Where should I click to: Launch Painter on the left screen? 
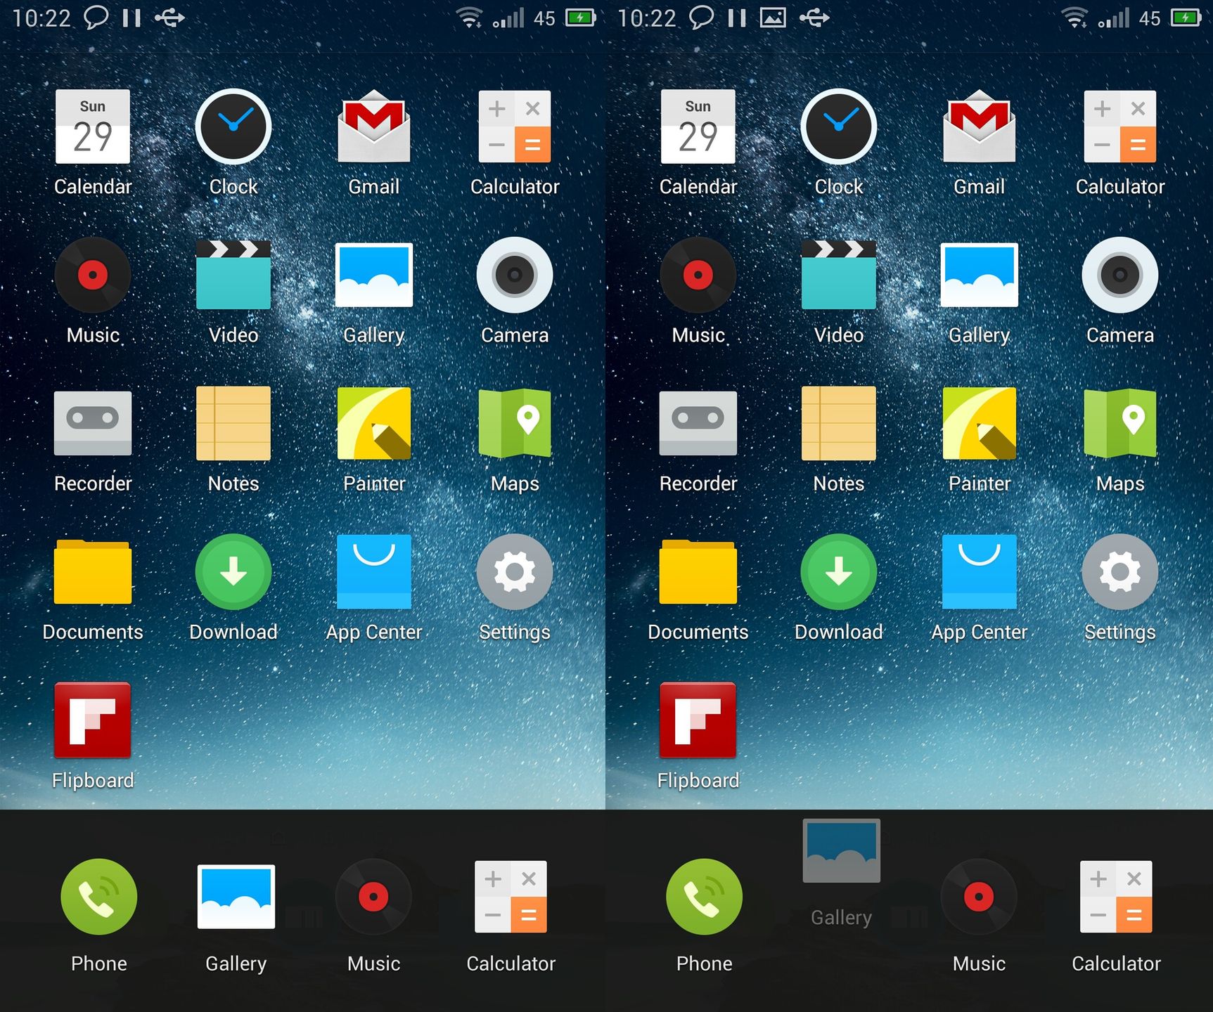[x=374, y=423]
